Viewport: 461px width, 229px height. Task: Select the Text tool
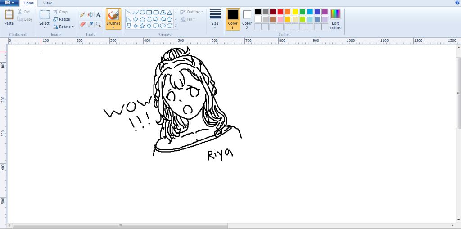click(x=98, y=15)
